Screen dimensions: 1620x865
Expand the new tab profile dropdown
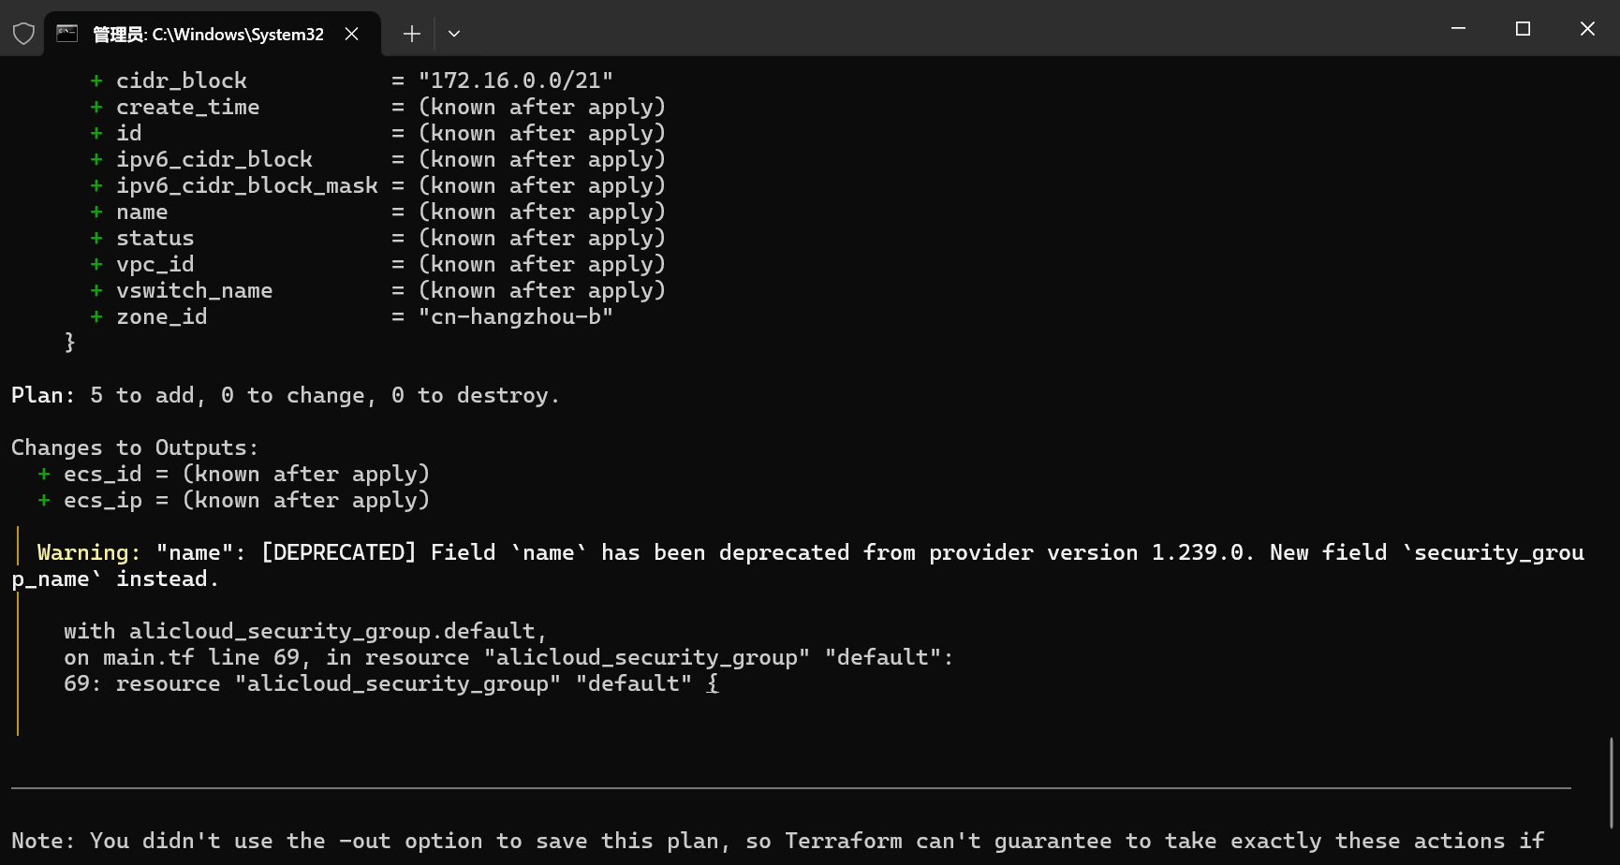[x=454, y=34]
